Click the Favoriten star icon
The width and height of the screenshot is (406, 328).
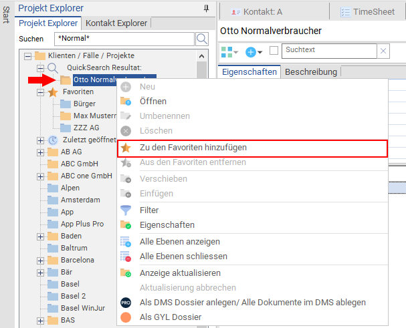53,92
